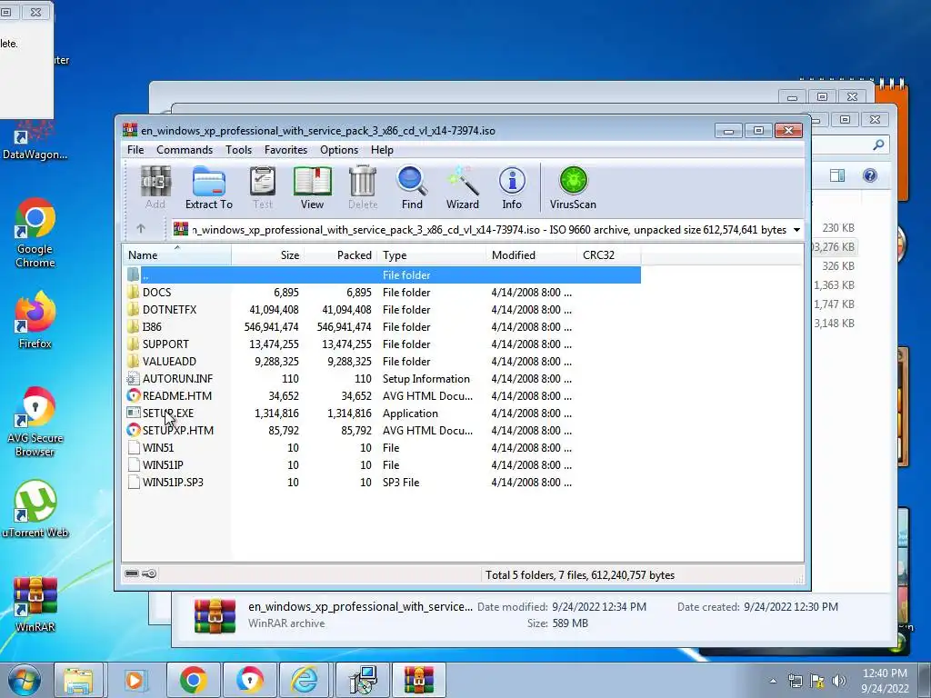Show archive Info
Image resolution: width=931 pixels, height=698 pixels.
coord(512,187)
